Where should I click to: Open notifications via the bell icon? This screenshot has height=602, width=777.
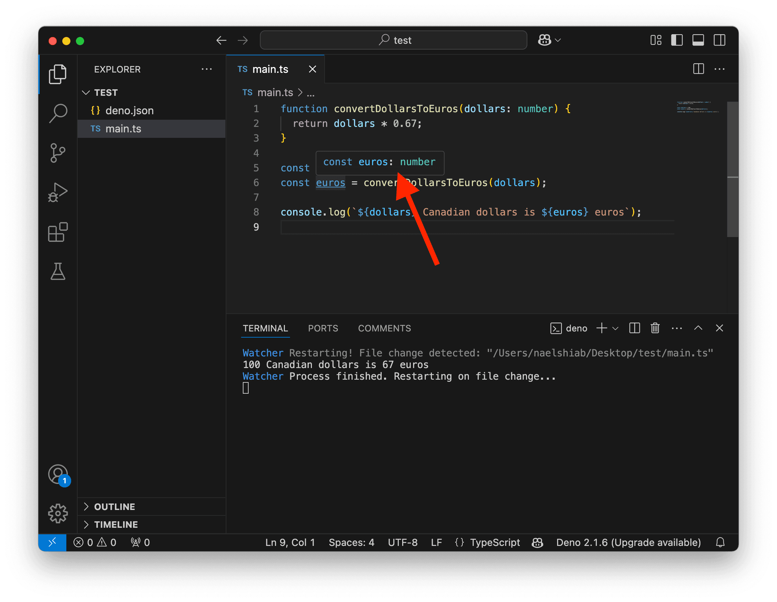click(721, 542)
